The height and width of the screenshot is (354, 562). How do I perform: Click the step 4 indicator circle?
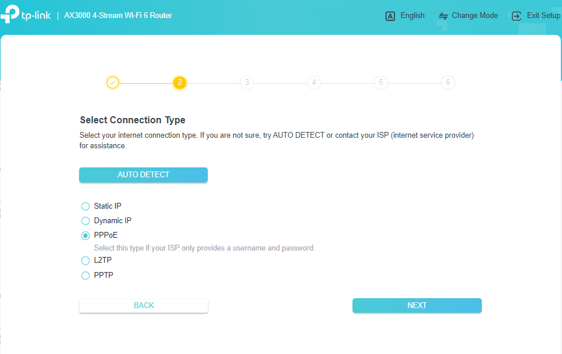pos(314,83)
